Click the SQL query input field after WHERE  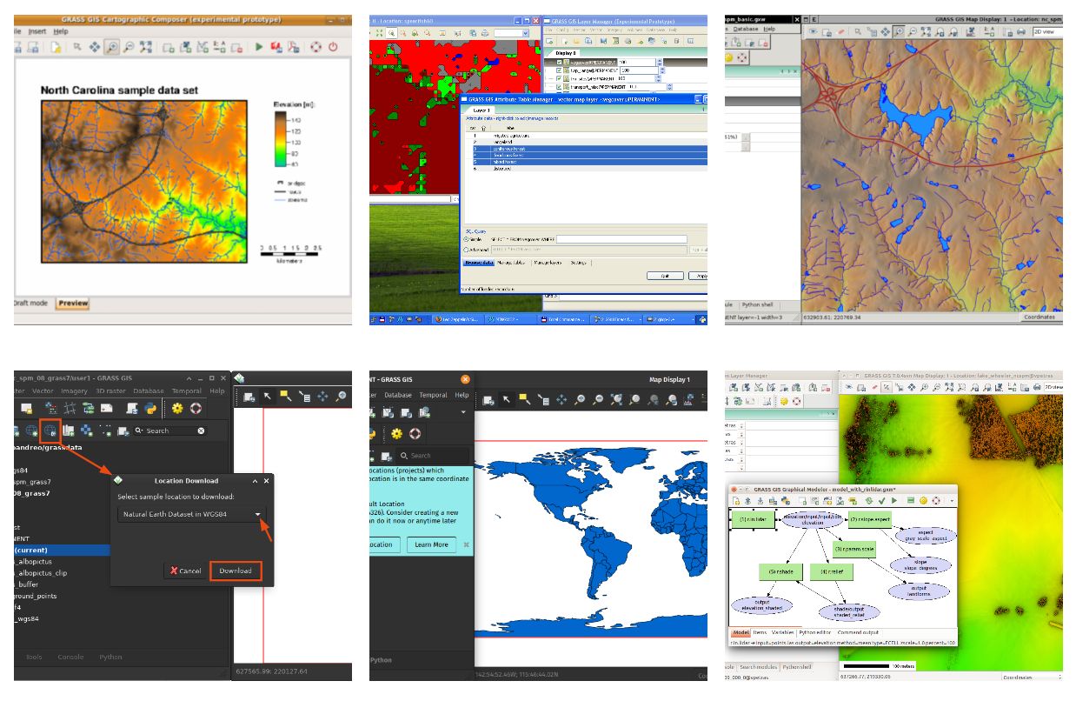(x=621, y=239)
